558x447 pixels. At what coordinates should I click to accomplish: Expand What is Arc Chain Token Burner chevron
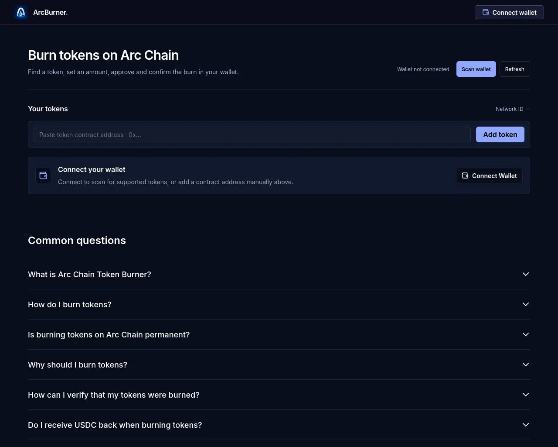coord(526,274)
